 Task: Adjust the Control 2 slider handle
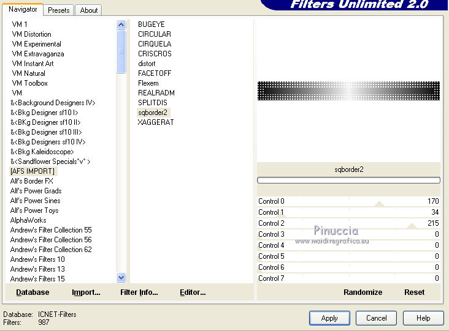[x=412, y=226]
